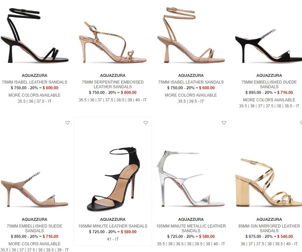Click $600.00 sale price of Serpentine sandals

coord(129,92)
